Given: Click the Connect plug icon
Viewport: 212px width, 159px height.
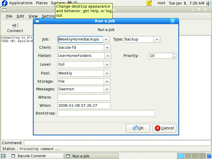Looking at the screenshot, I should tap(15, 25).
